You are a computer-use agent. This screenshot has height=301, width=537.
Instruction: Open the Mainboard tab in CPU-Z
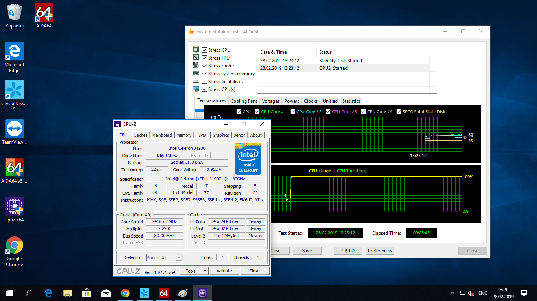click(x=162, y=135)
